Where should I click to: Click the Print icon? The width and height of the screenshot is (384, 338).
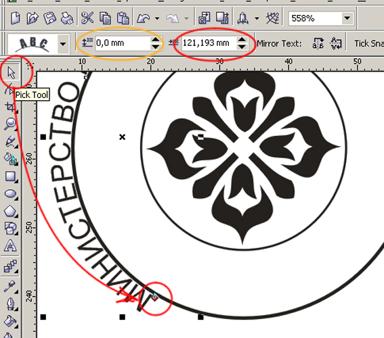pos(66,18)
